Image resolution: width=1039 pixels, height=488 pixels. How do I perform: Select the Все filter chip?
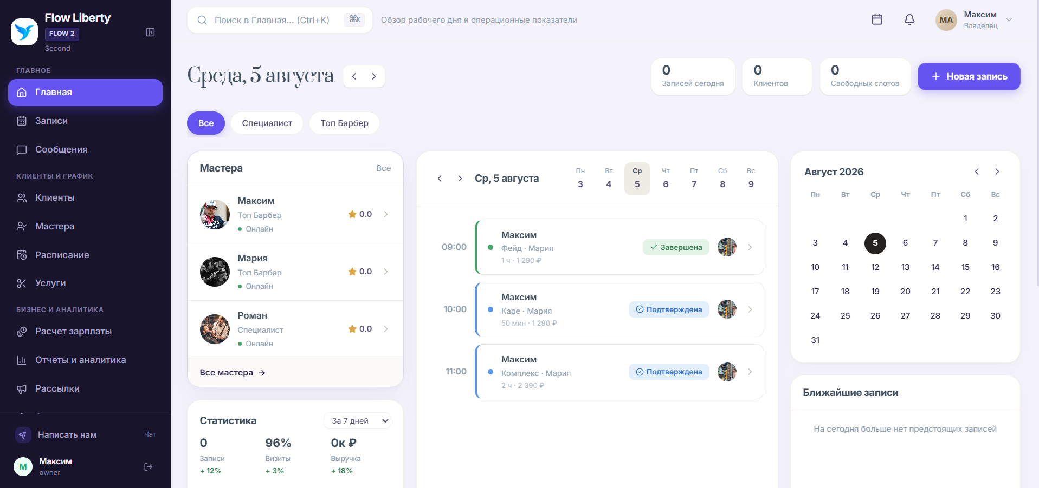pos(206,123)
